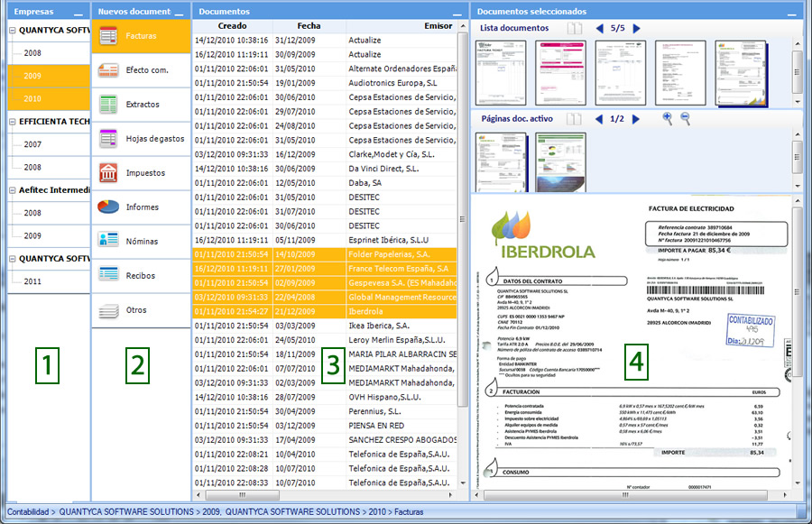This screenshot has width=812, height=524.
Task: Select the Leroy Merlin España row
Action: [x=325, y=340]
